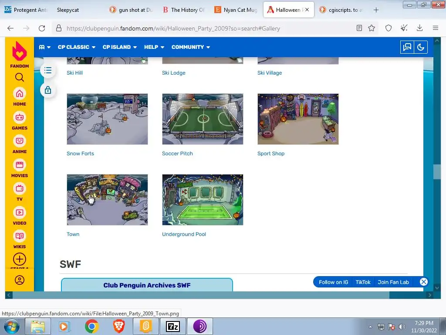The width and height of the screenshot is (446, 335).
Task: Switch to the Protegent Anti tab
Action: pyautogui.click(x=26, y=10)
